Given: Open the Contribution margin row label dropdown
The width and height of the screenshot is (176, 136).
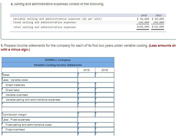Looking at the screenshot, I should coord(40,115).
